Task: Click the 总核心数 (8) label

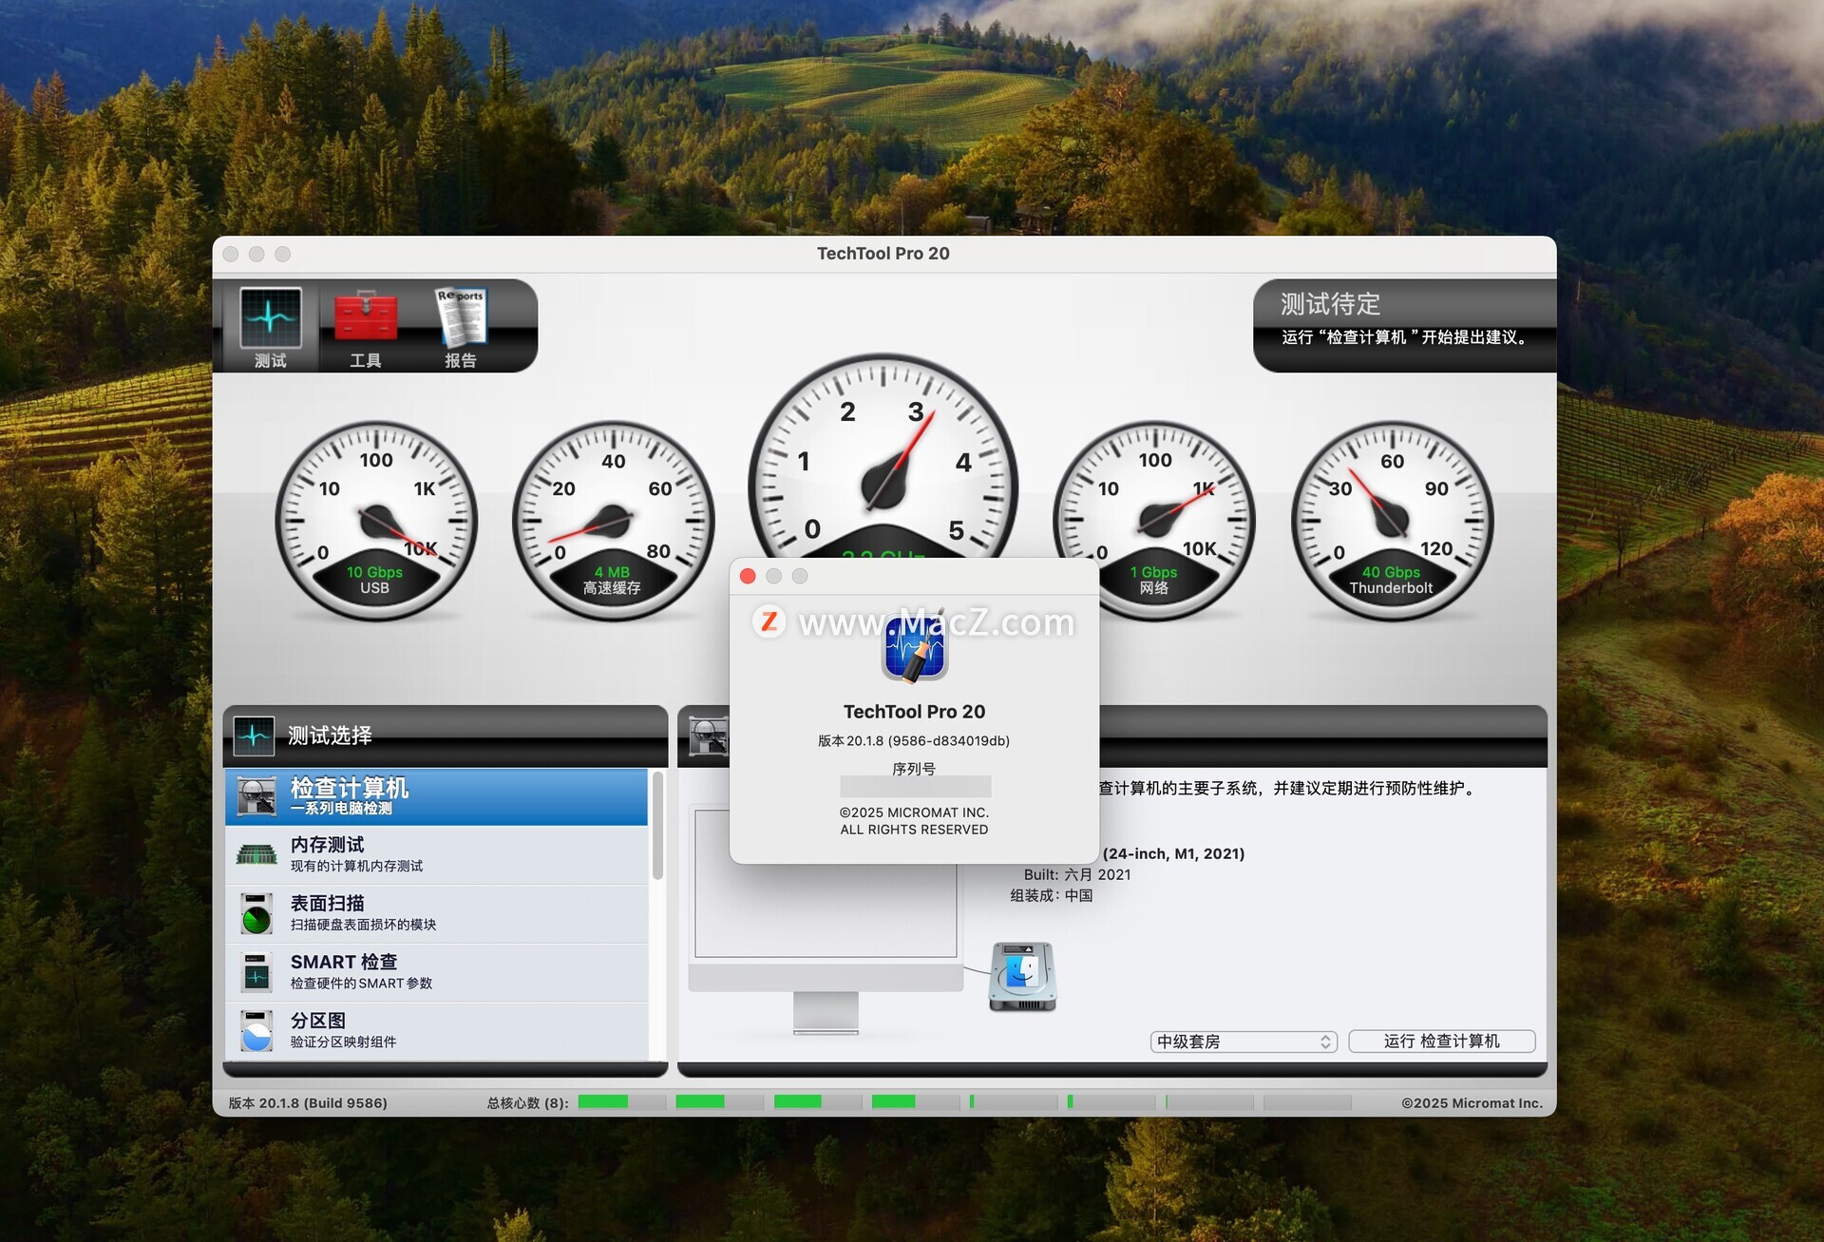Action: coord(528,1103)
